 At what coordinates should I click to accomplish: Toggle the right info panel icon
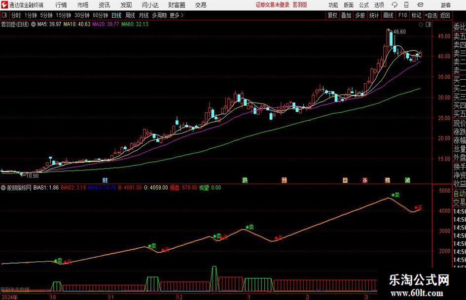point(428,25)
